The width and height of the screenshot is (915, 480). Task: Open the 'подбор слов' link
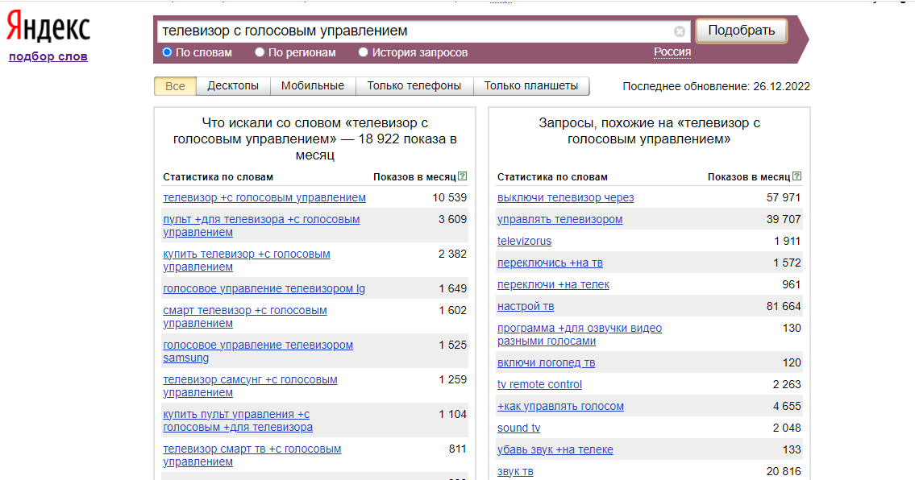[48, 56]
